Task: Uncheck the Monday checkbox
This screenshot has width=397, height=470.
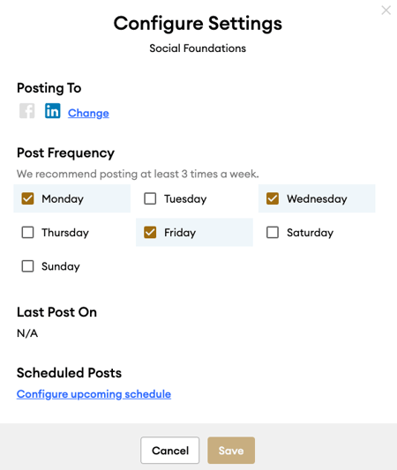Action: [27, 198]
